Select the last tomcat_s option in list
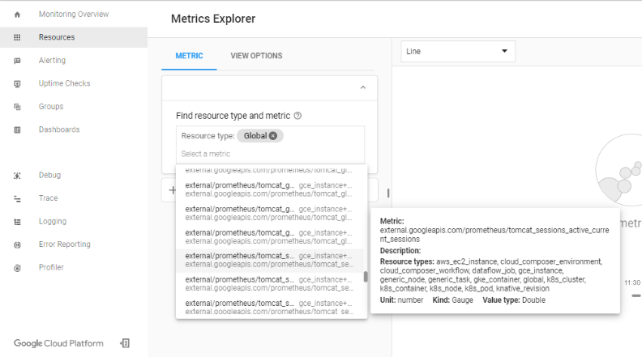 pos(269,307)
